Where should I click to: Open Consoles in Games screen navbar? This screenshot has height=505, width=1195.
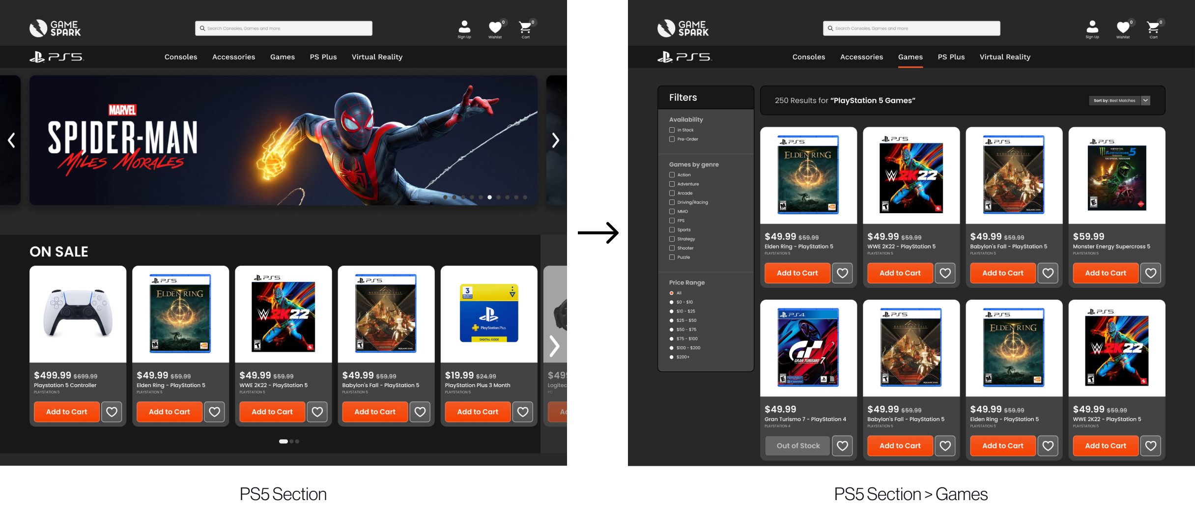click(809, 57)
